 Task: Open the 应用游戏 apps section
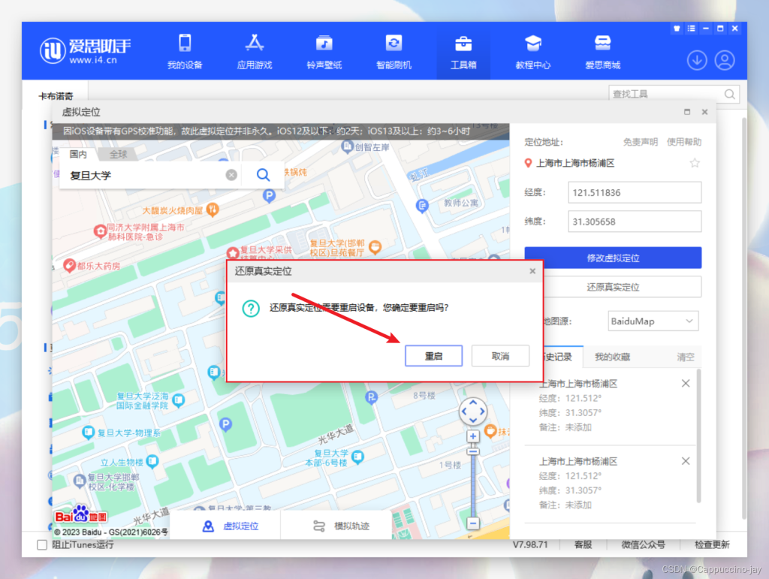coord(254,52)
